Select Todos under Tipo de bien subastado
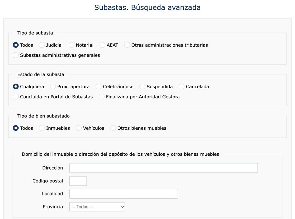Viewport: 295px width, 219px height. coord(16,128)
